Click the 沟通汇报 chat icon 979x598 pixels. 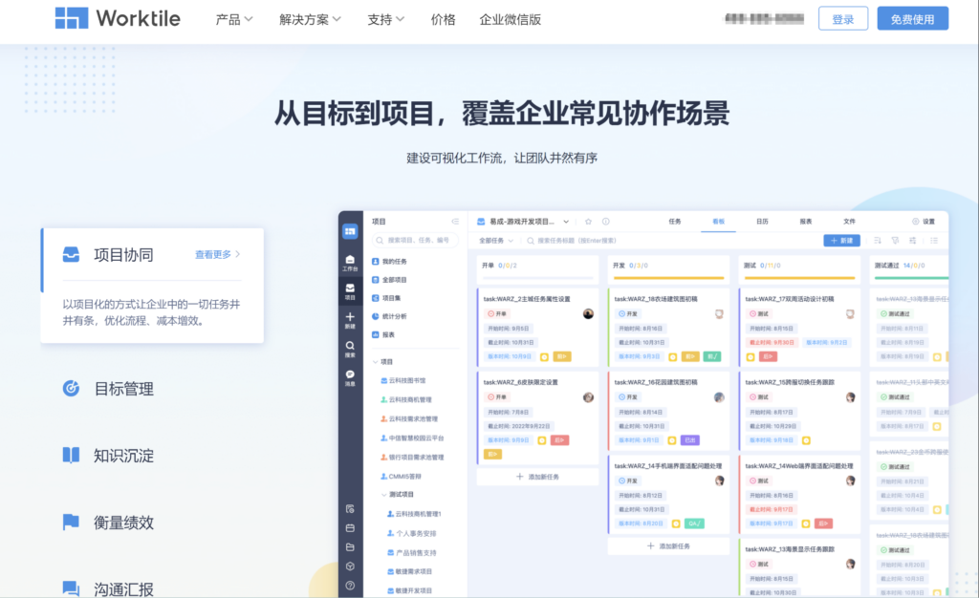tap(71, 588)
